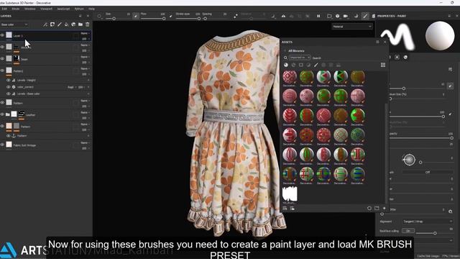This screenshot has height=259, width=460.
Task: Open the brush shape dropdown in toolbar
Action: tap(100, 16)
